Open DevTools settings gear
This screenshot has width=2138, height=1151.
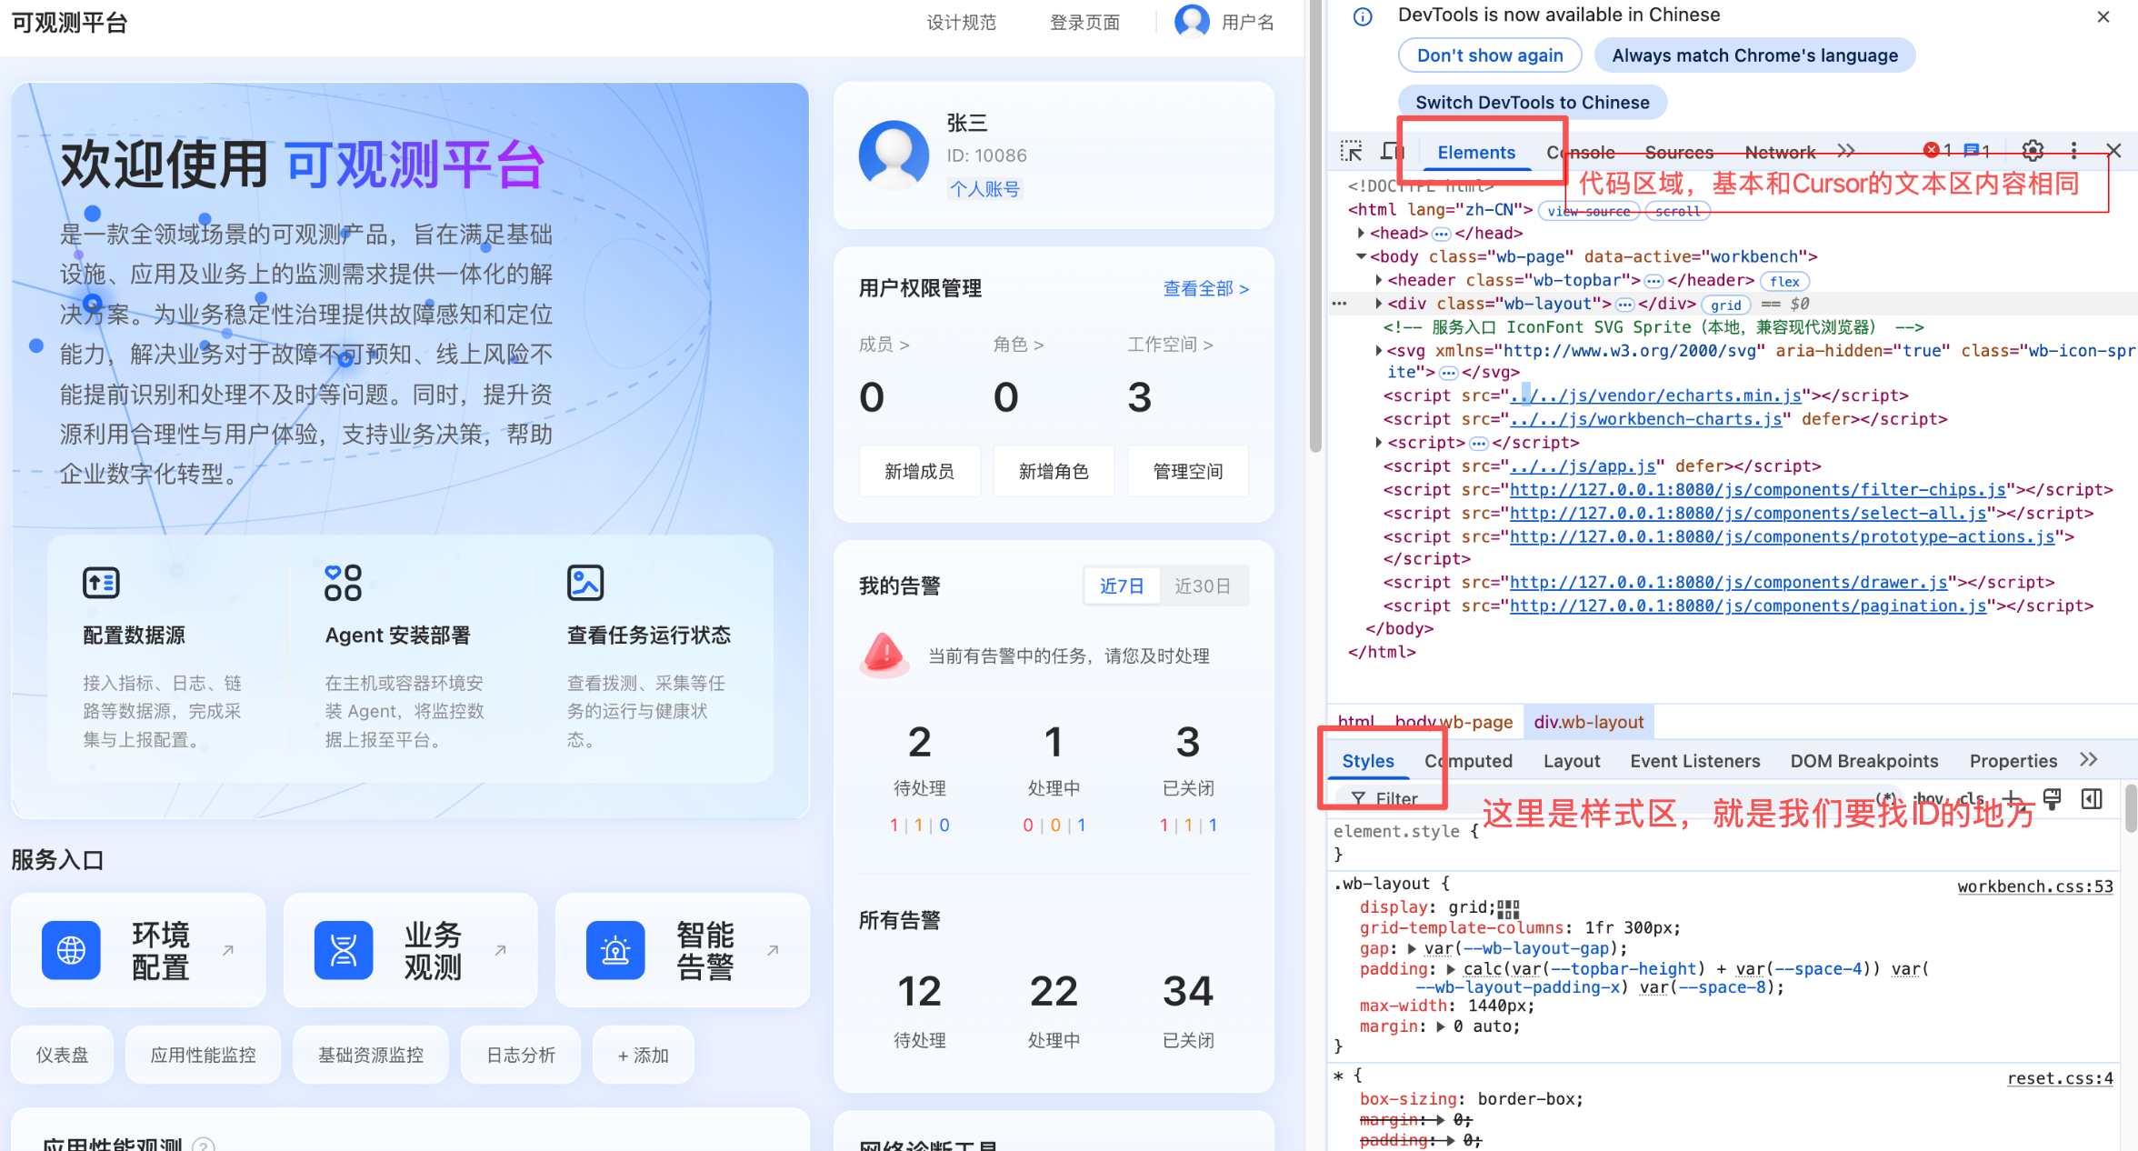[2033, 151]
